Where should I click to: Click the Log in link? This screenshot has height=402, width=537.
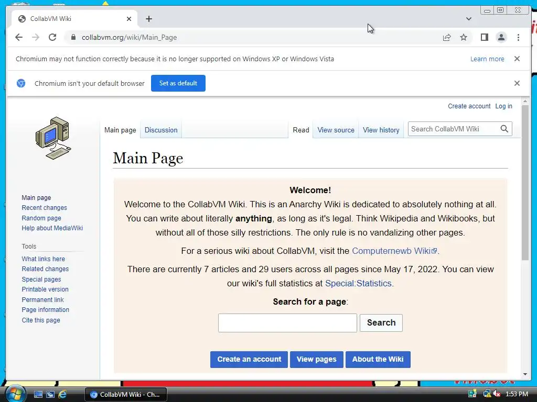coord(503,106)
